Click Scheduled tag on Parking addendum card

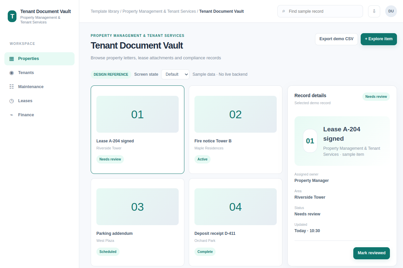pyautogui.click(x=108, y=252)
